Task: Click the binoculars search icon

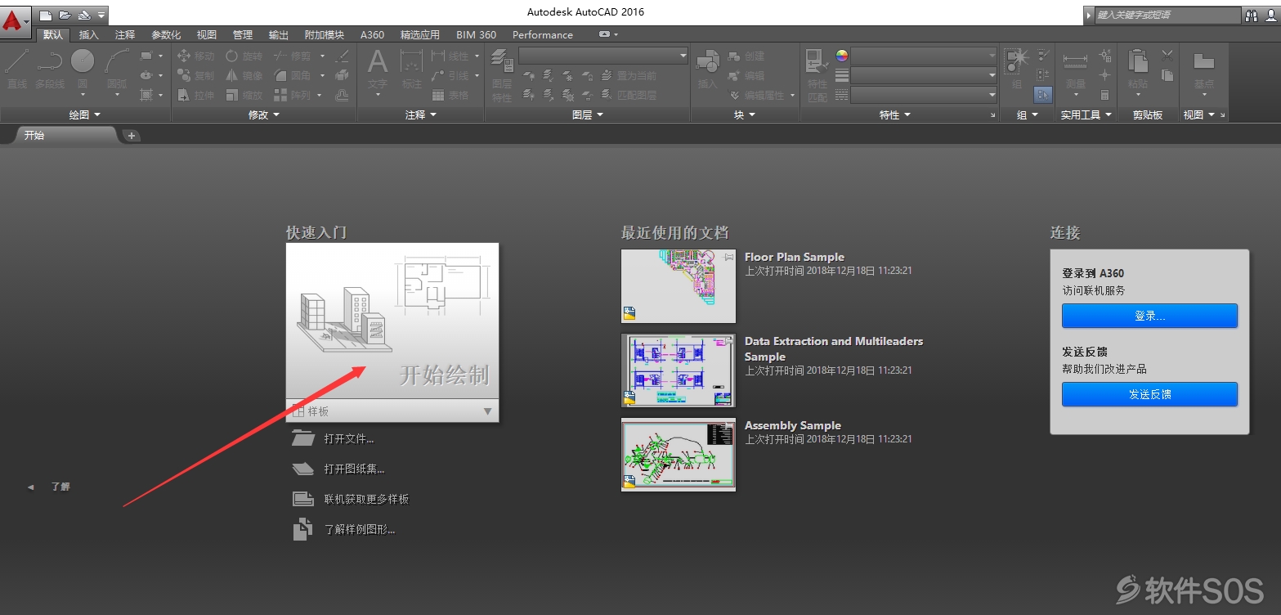Action: (1252, 15)
